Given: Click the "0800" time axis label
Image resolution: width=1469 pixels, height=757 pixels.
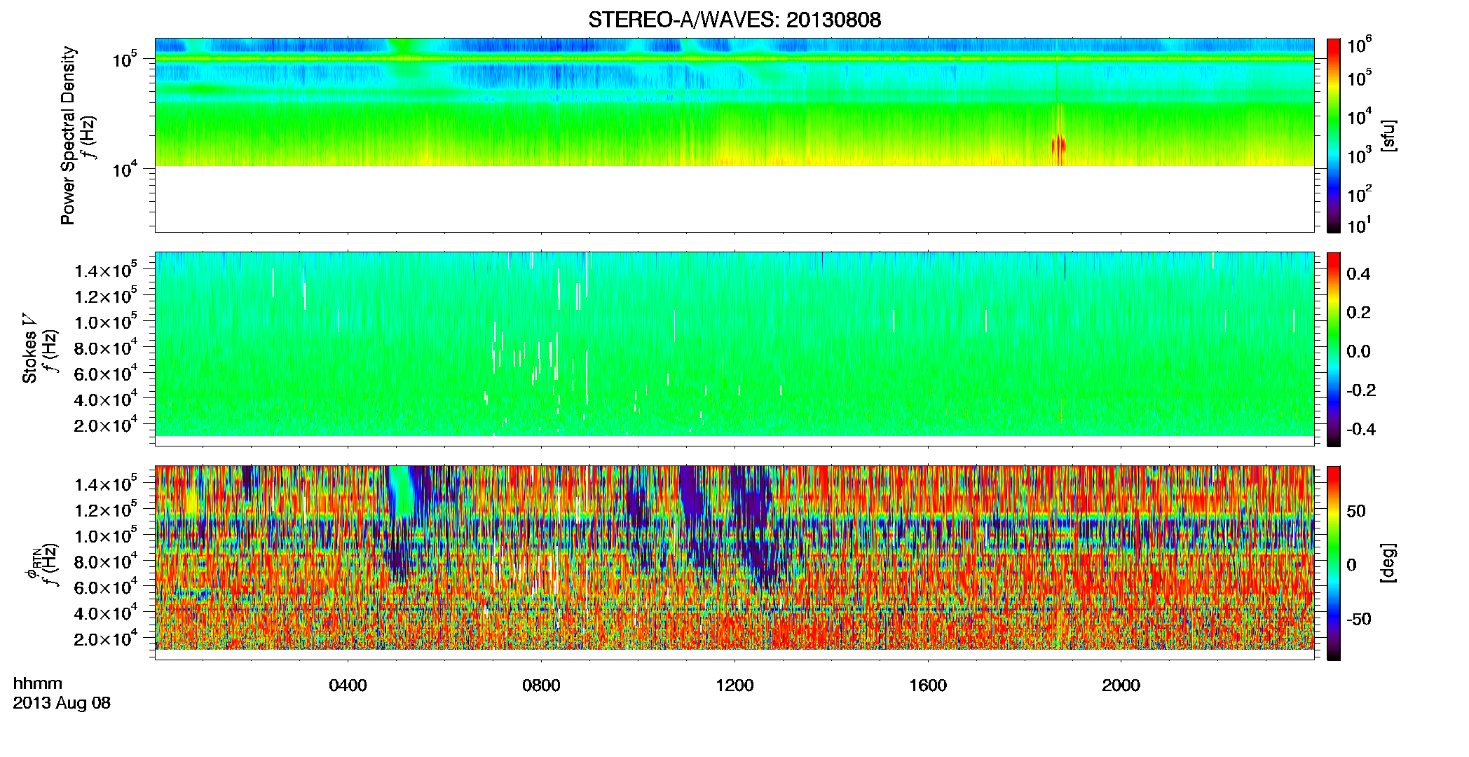Looking at the screenshot, I should click(541, 686).
